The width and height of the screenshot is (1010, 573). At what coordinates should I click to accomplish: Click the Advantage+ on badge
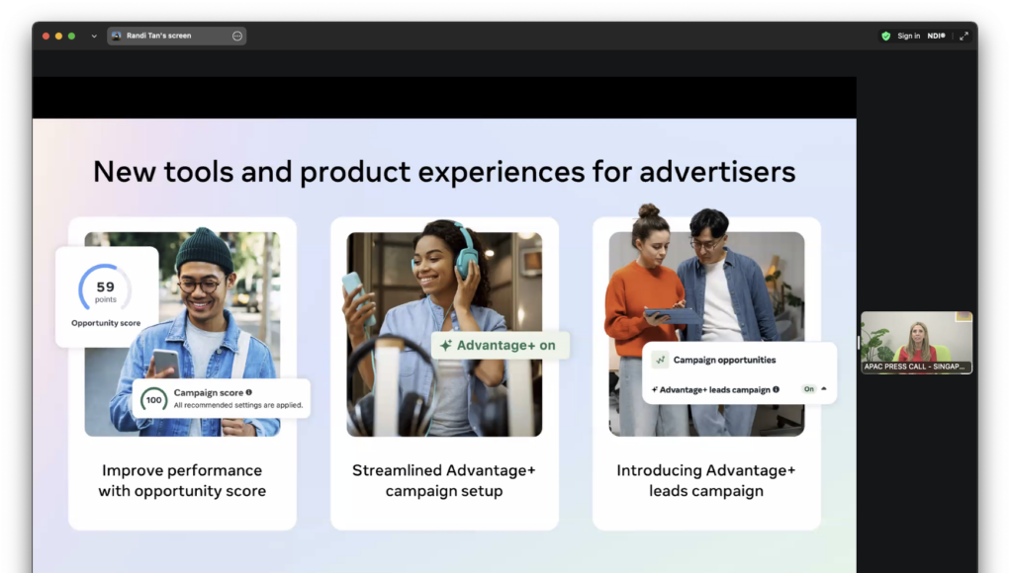(500, 346)
